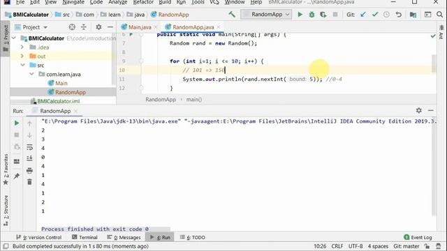Screen dimensions: 447x251
Task: Open the Event Log
Action: pyautogui.click(x=418, y=237)
